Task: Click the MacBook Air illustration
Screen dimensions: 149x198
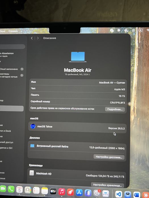Action: (x=78, y=57)
